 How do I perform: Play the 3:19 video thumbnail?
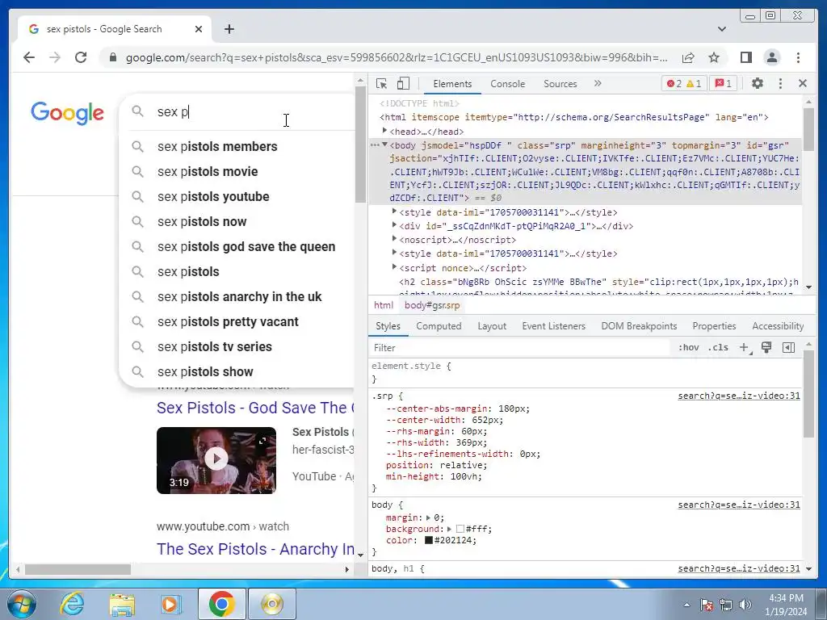(216, 460)
